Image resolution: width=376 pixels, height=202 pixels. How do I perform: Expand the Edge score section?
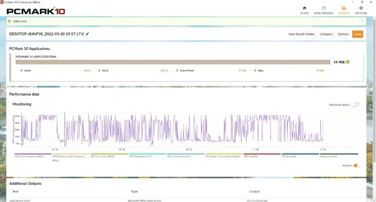coord(255,71)
